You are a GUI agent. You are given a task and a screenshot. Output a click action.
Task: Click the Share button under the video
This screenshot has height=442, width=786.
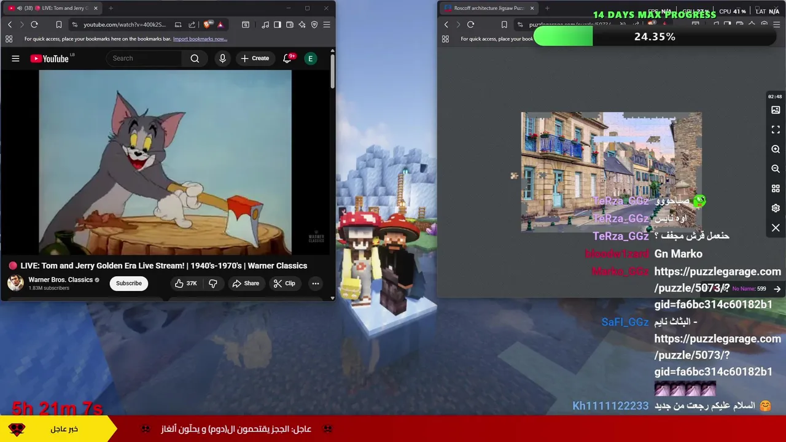pyautogui.click(x=246, y=283)
